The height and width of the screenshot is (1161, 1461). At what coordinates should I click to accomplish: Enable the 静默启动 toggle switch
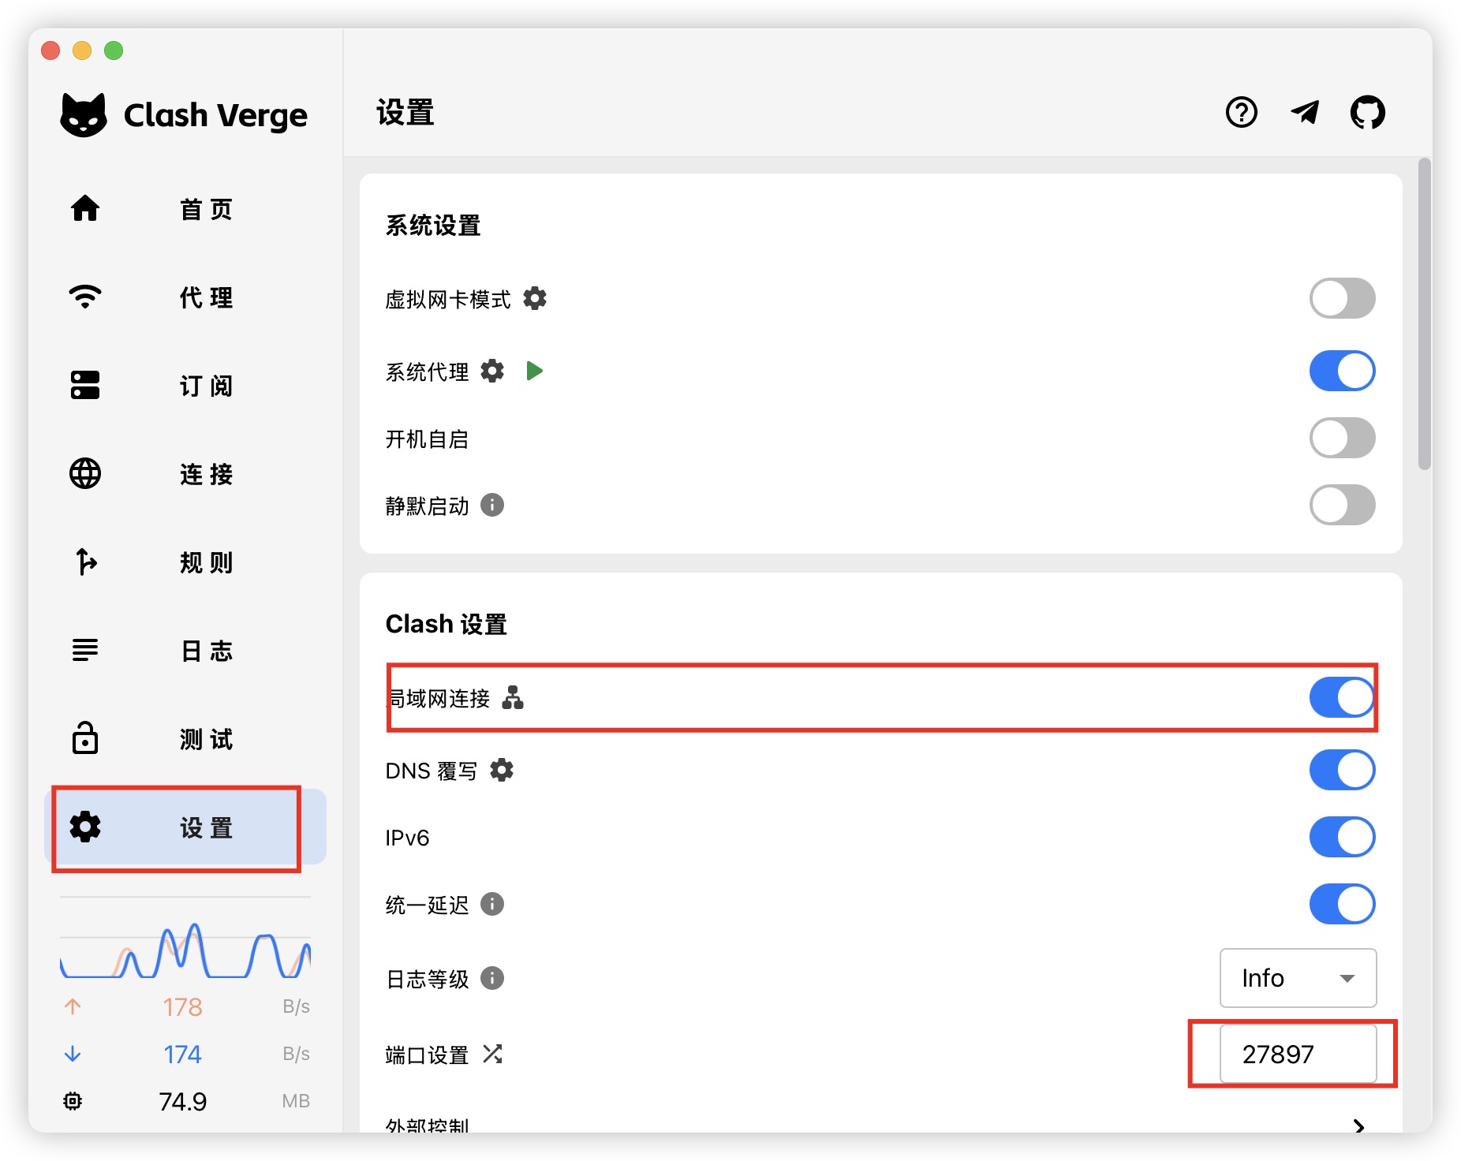coord(1342,505)
